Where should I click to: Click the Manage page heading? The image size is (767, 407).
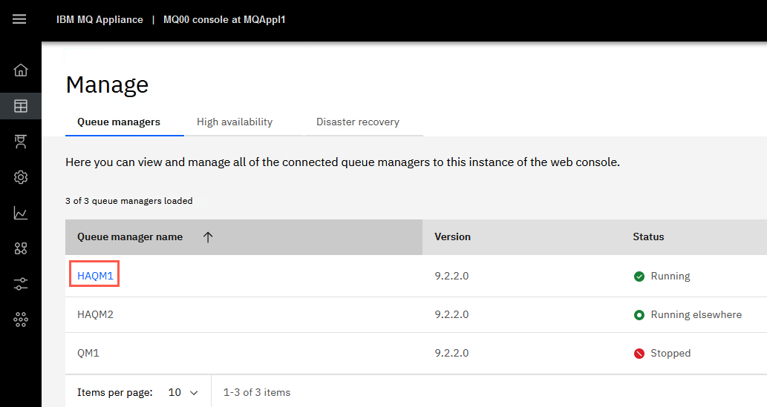[x=107, y=85]
